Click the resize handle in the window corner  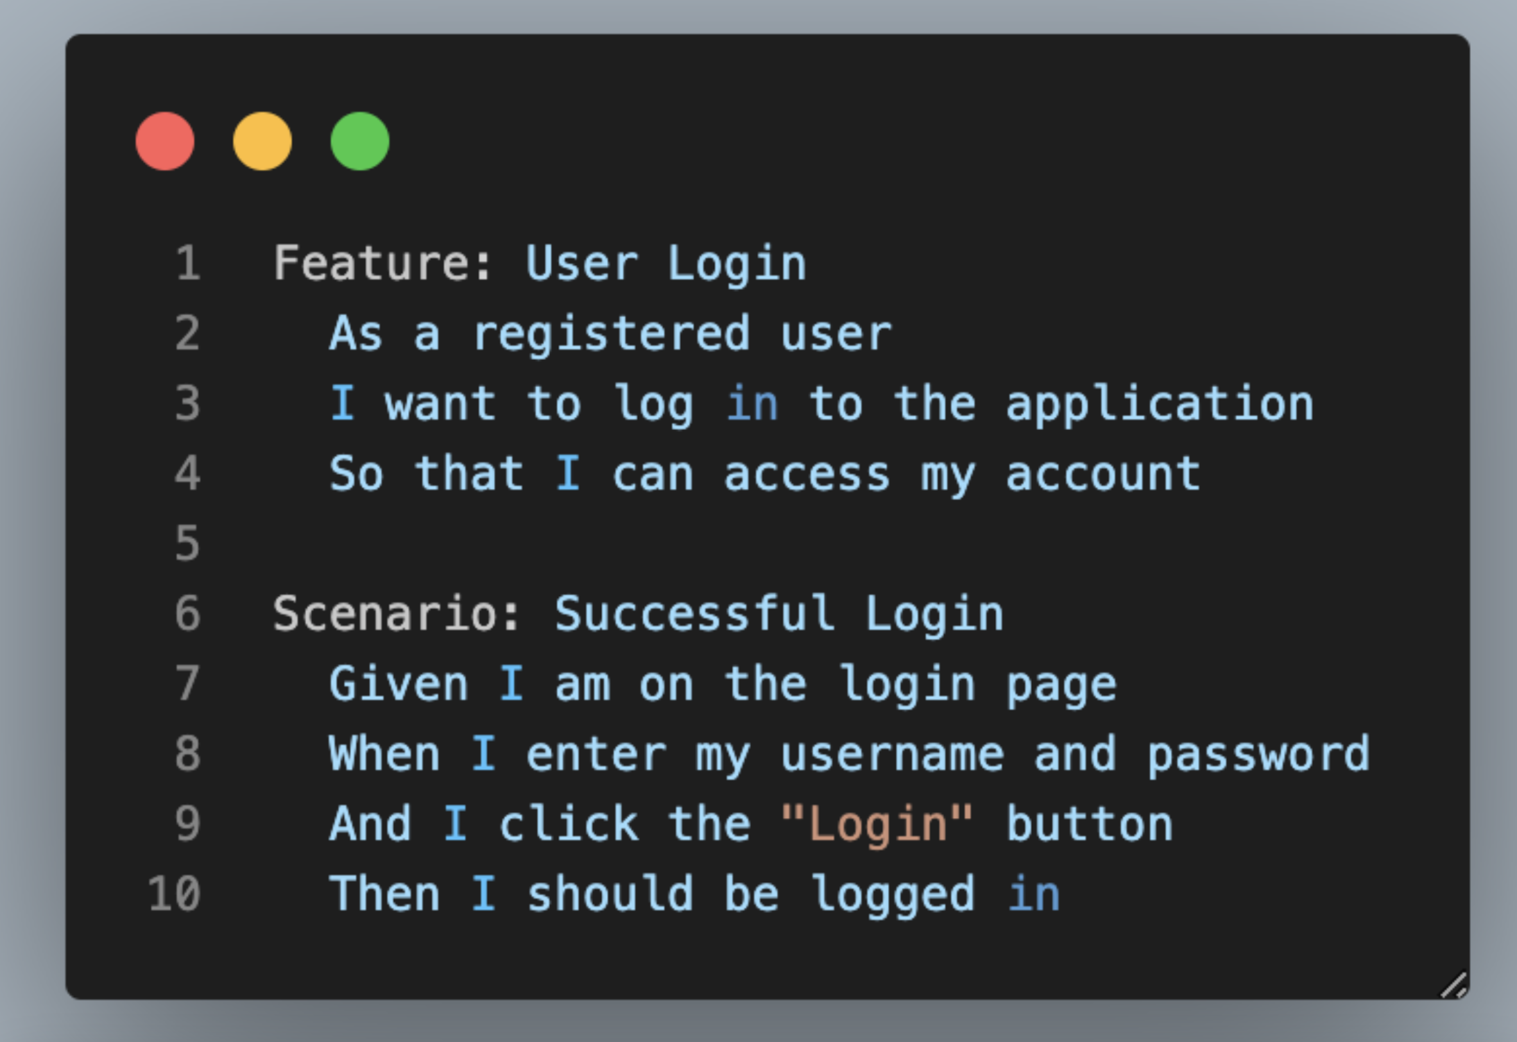tap(1454, 985)
